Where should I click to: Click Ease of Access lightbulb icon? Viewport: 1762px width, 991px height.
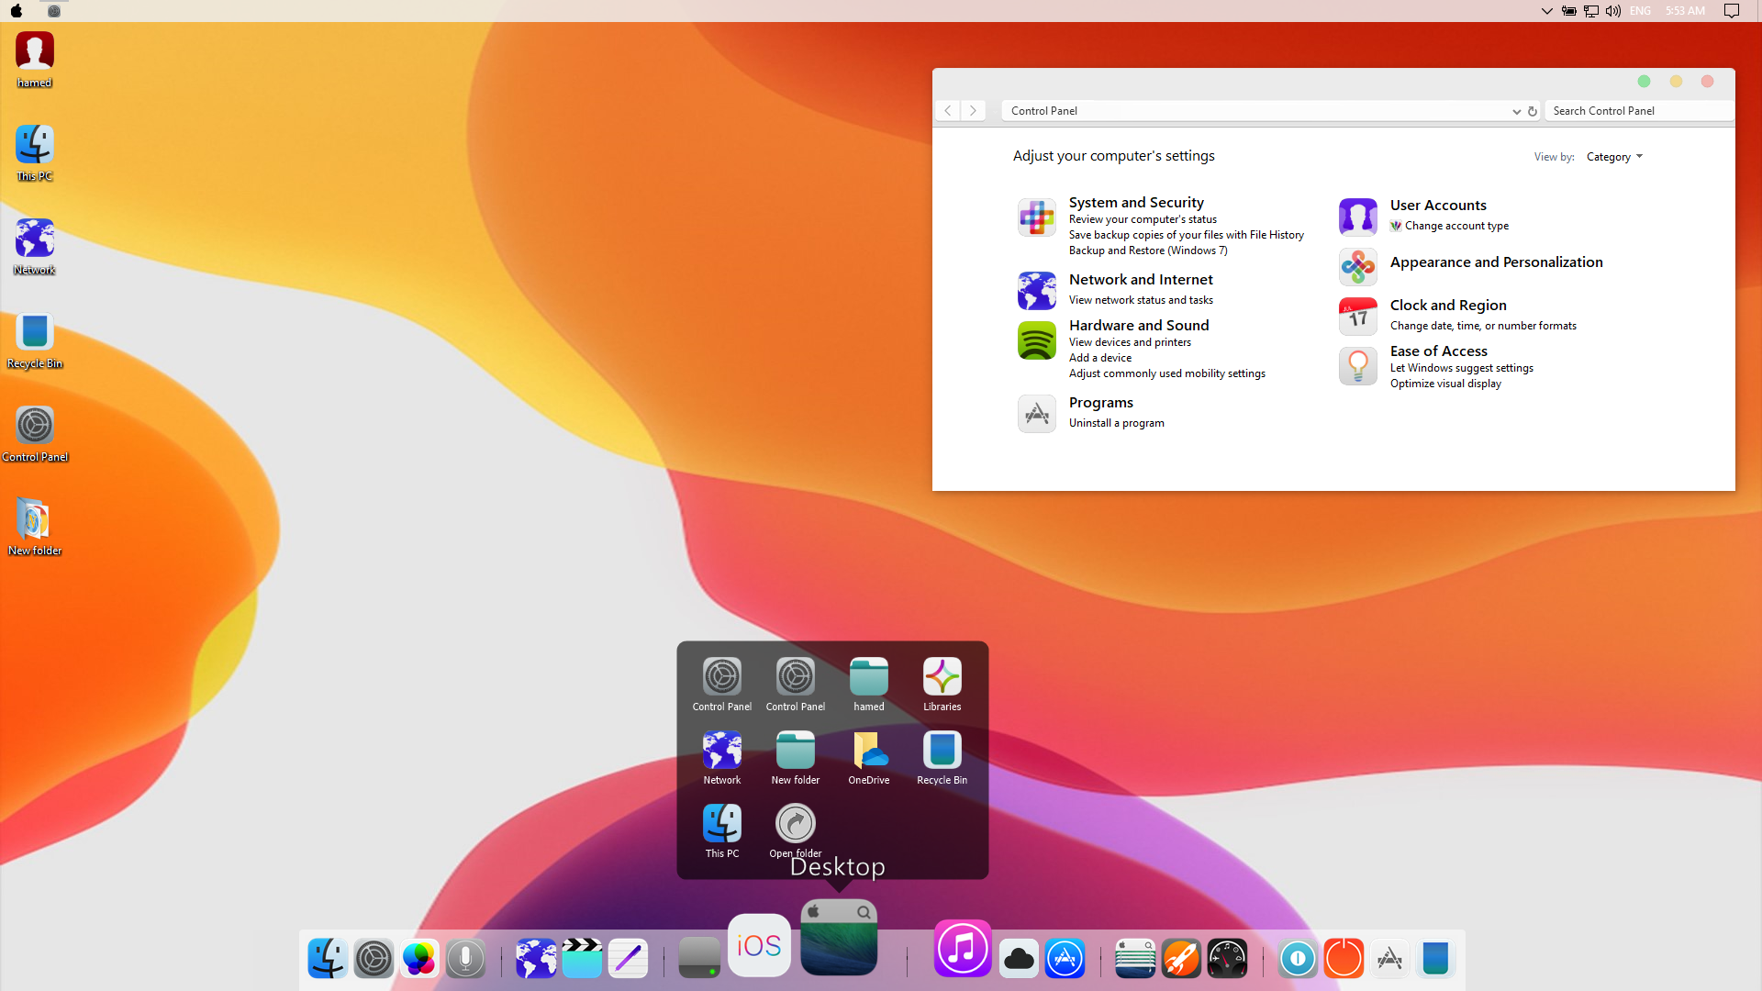pyautogui.click(x=1357, y=366)
